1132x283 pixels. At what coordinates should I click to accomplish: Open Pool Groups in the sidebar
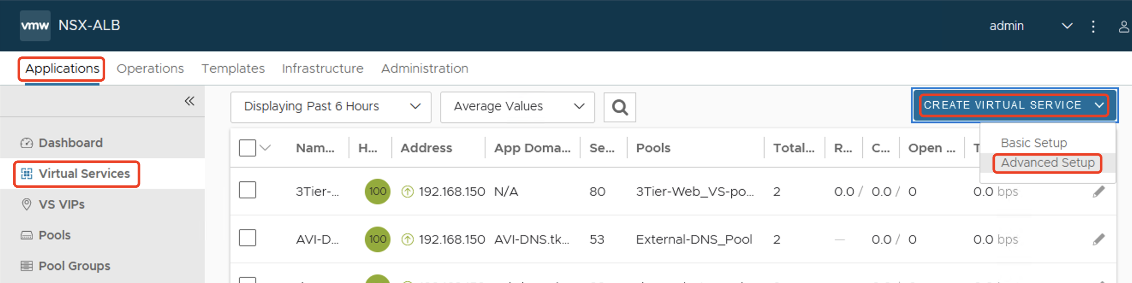(x=74, y=266)
